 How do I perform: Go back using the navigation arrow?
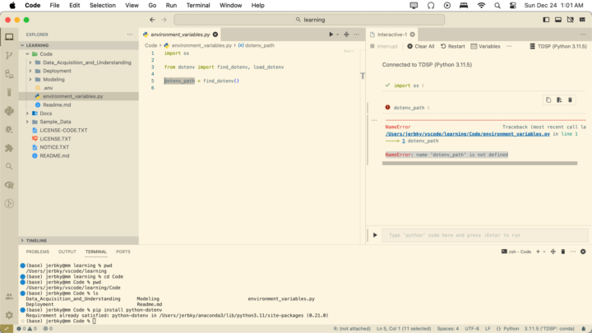(152, 20)
